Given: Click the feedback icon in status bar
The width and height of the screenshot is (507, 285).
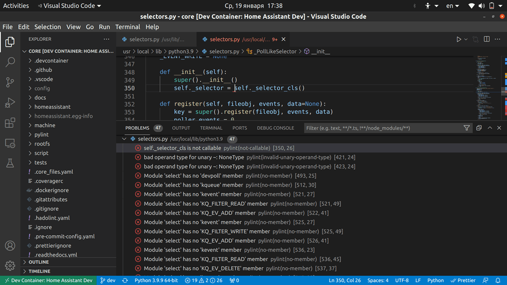Looking at the screenshot, I should point(485,281).
